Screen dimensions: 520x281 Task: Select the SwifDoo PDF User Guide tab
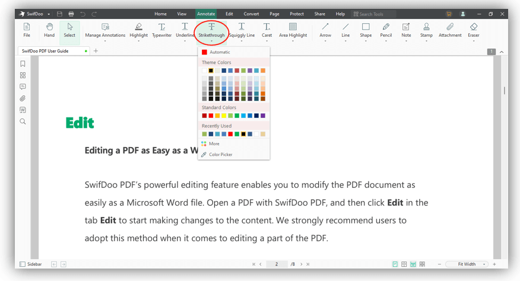(53, 51)
